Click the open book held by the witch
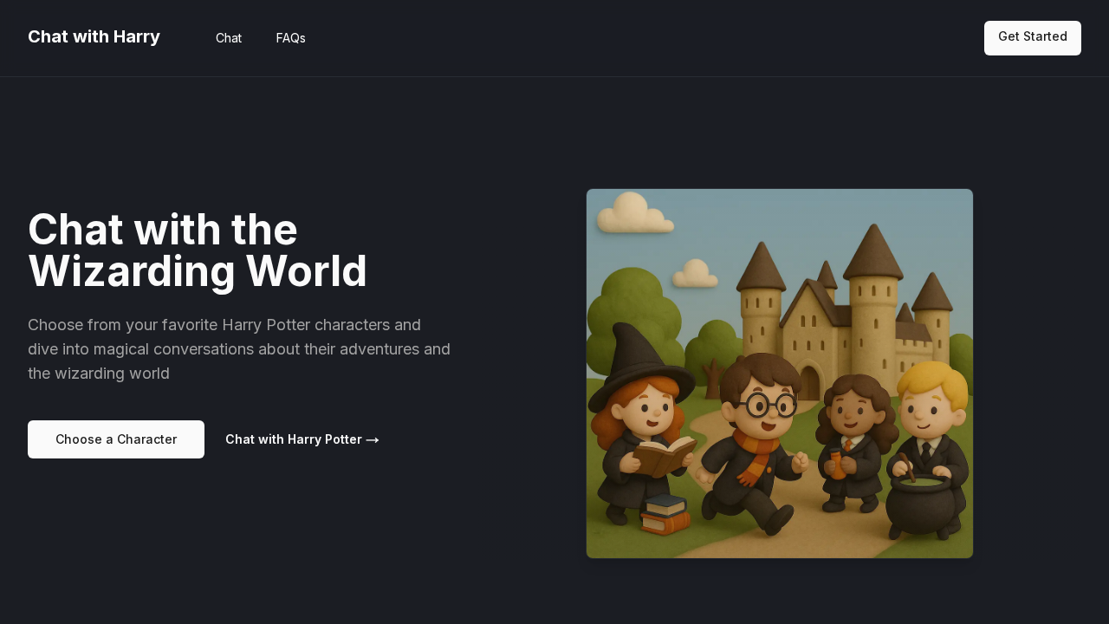This screenshot has height=624, width=1109. [x=664, y=455]
